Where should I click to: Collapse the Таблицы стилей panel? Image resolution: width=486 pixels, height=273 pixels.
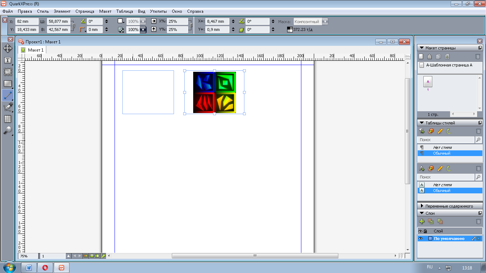coord(422,123)
